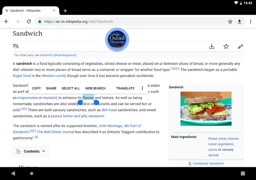Open the meat ingredient link
The height and width of the screenshot is (180, 256).
click(222, 139)
